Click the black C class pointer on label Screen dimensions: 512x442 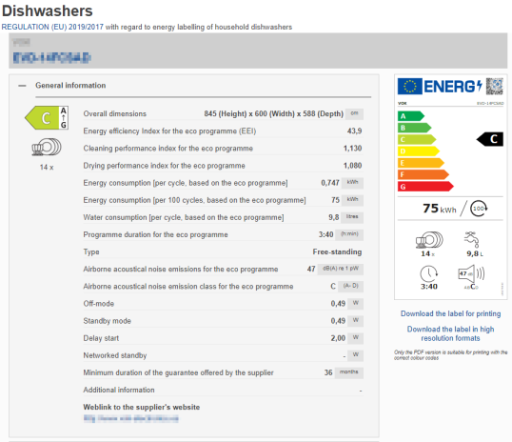point(490,139)
